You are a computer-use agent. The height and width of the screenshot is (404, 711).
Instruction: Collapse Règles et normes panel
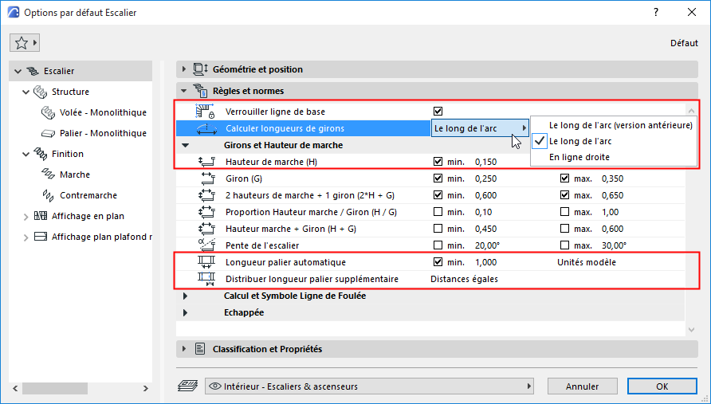pos(183,91)
